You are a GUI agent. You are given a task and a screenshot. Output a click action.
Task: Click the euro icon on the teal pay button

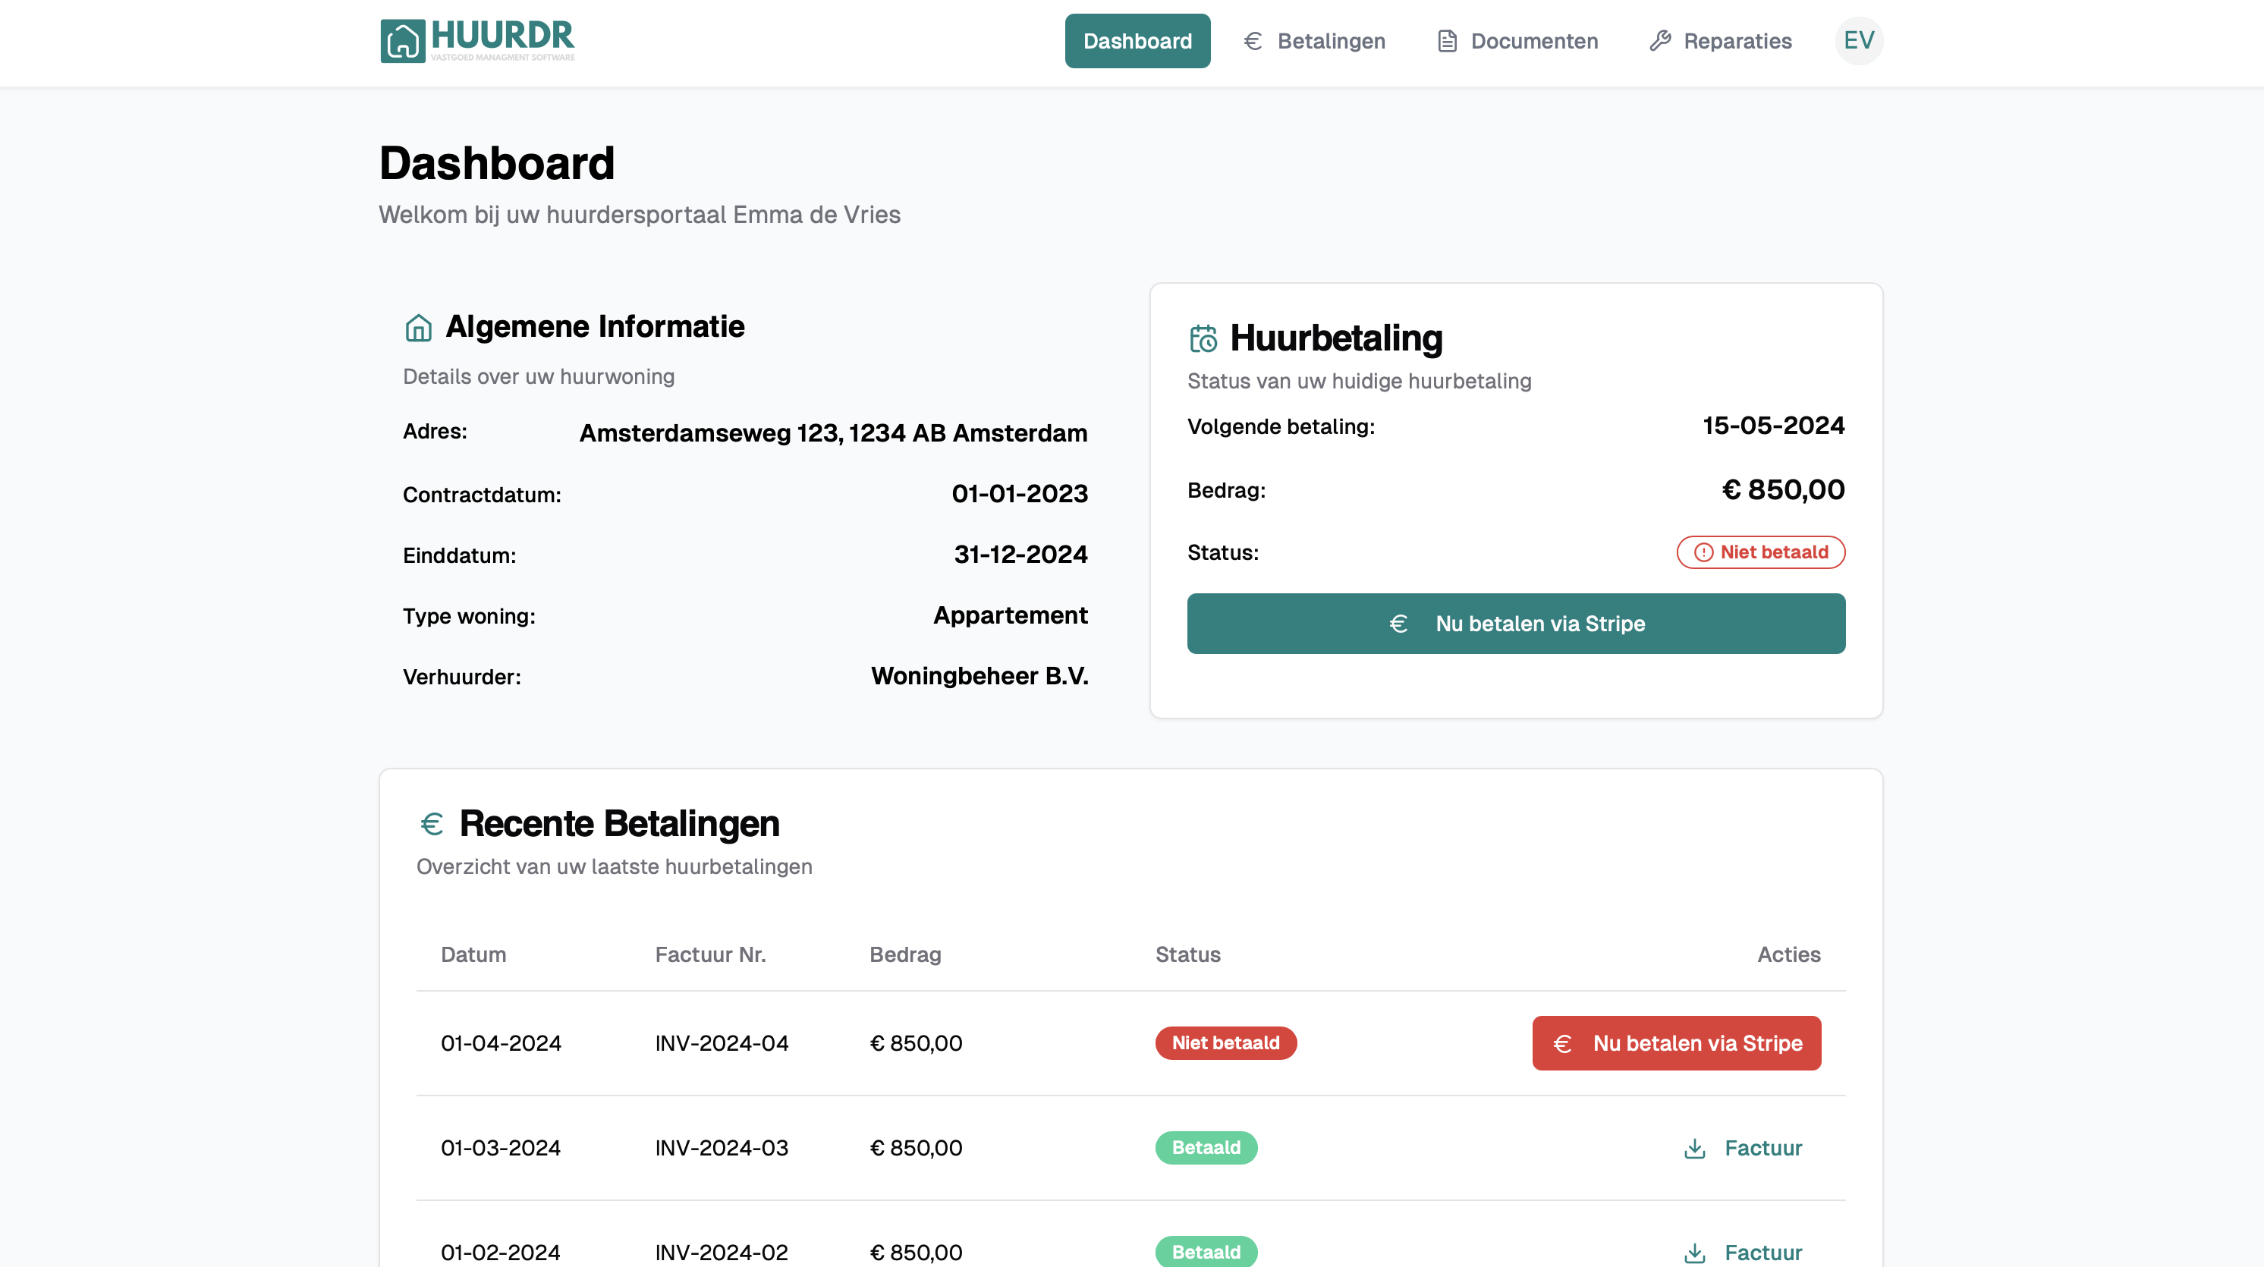[x=1398, y=623]
